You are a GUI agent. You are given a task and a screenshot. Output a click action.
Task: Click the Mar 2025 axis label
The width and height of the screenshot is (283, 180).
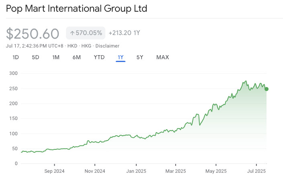point(176,171)
